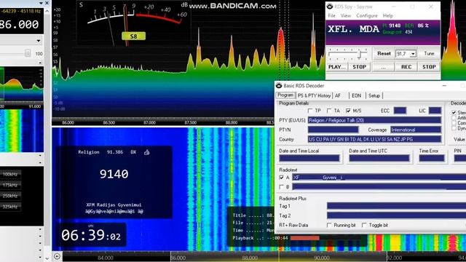The height and width of the screenshot is (262, 466).
Task: Click the 06:39:02 UTC clock
Action: click(x=90, y=236)
